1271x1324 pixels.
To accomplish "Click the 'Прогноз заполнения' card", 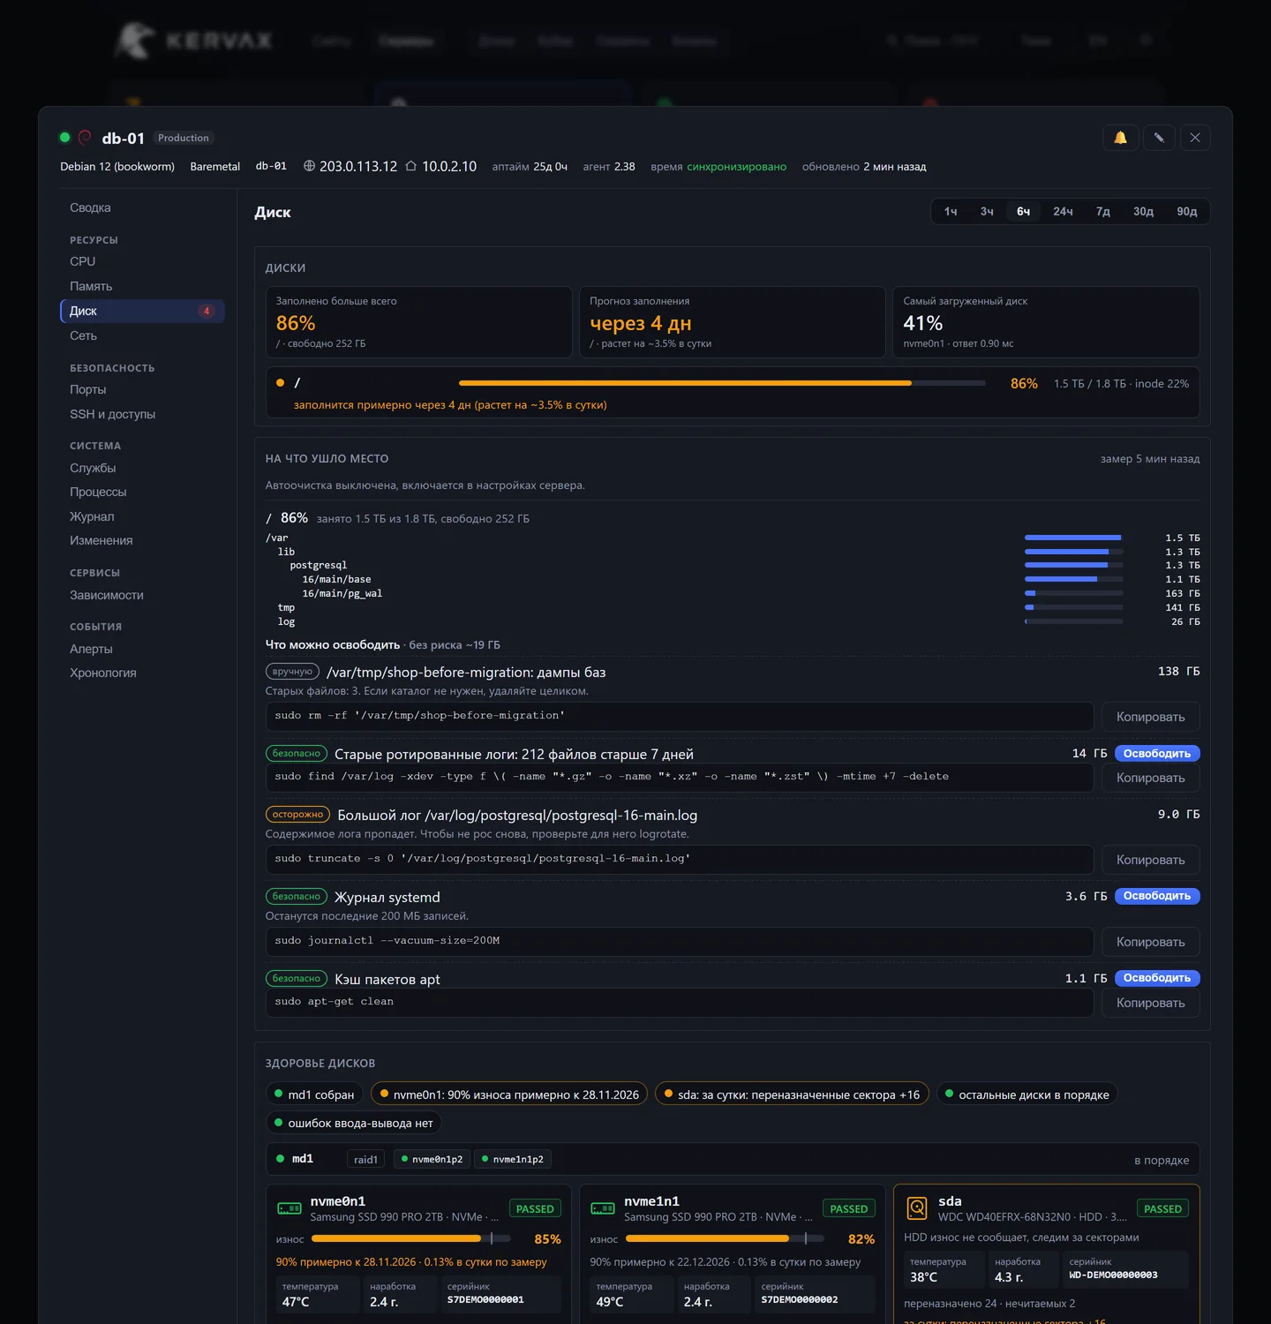I will click(x=732, y=322).
